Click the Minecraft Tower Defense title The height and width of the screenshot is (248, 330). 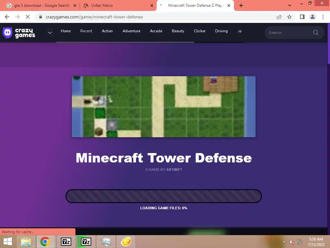coord(164,158)
